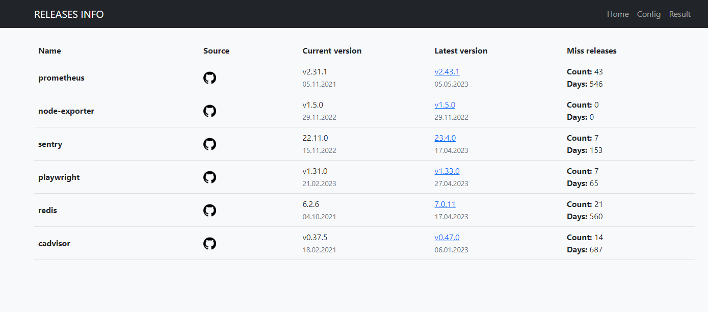The height and width of the screenshot is (312, 708).
Task: Open the v2.43.1 latest version link
Action: pos(447,72)
